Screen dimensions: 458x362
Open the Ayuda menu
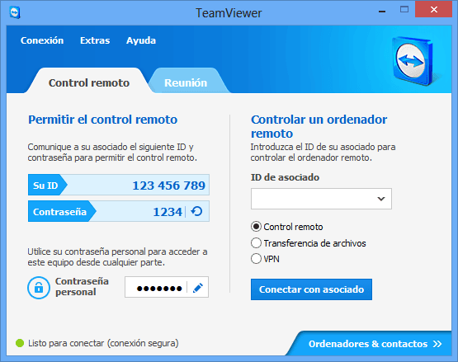[x=141, y=40]
